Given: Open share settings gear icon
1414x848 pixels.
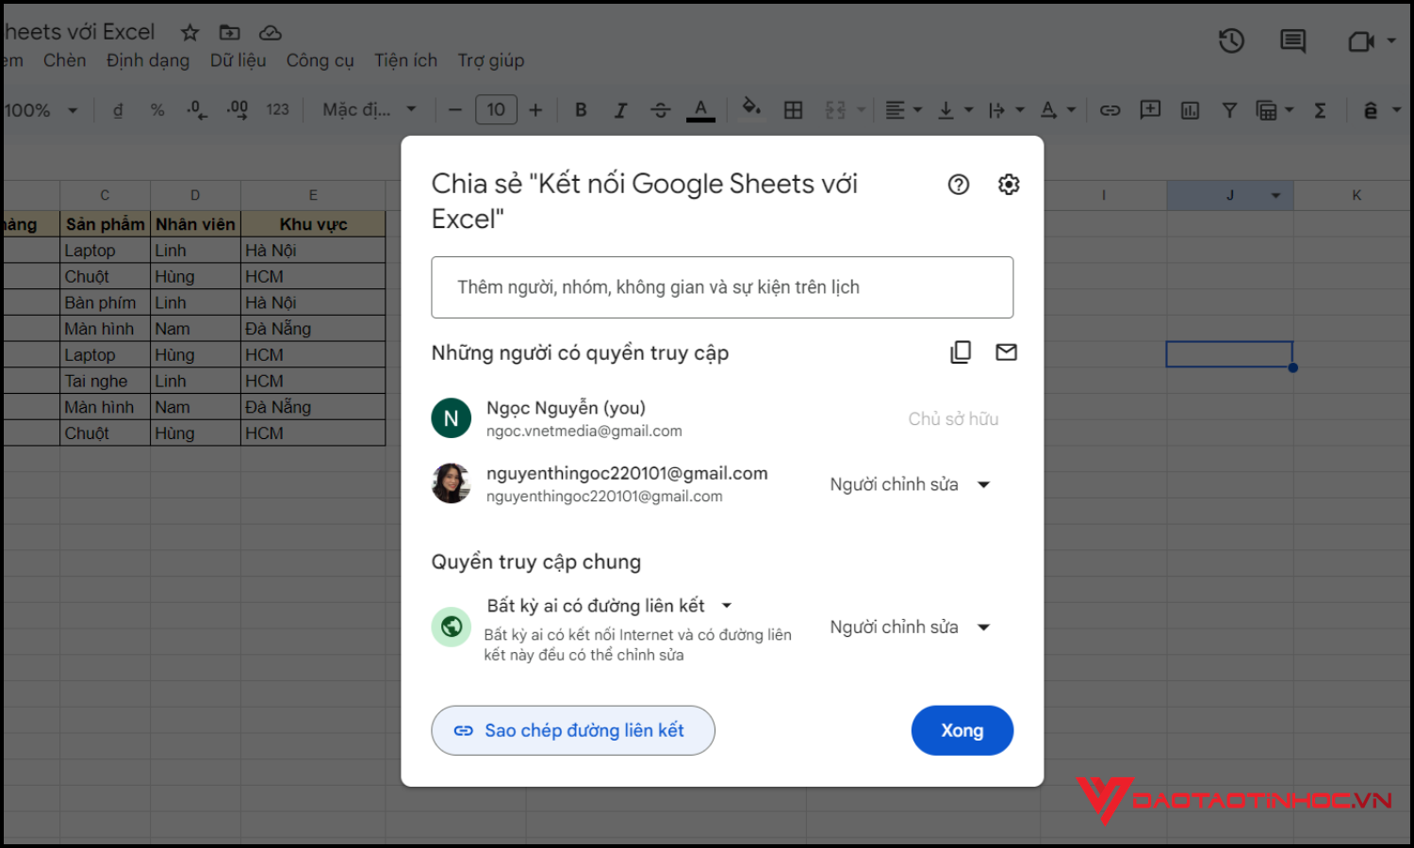Looking at the screenshot, I should click(x=1008, y=184).
